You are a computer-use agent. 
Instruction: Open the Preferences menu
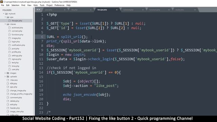coord(60,5)
